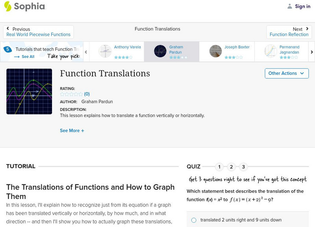Select Graham Pardun tutorial tab

click(x=171, y=52)
